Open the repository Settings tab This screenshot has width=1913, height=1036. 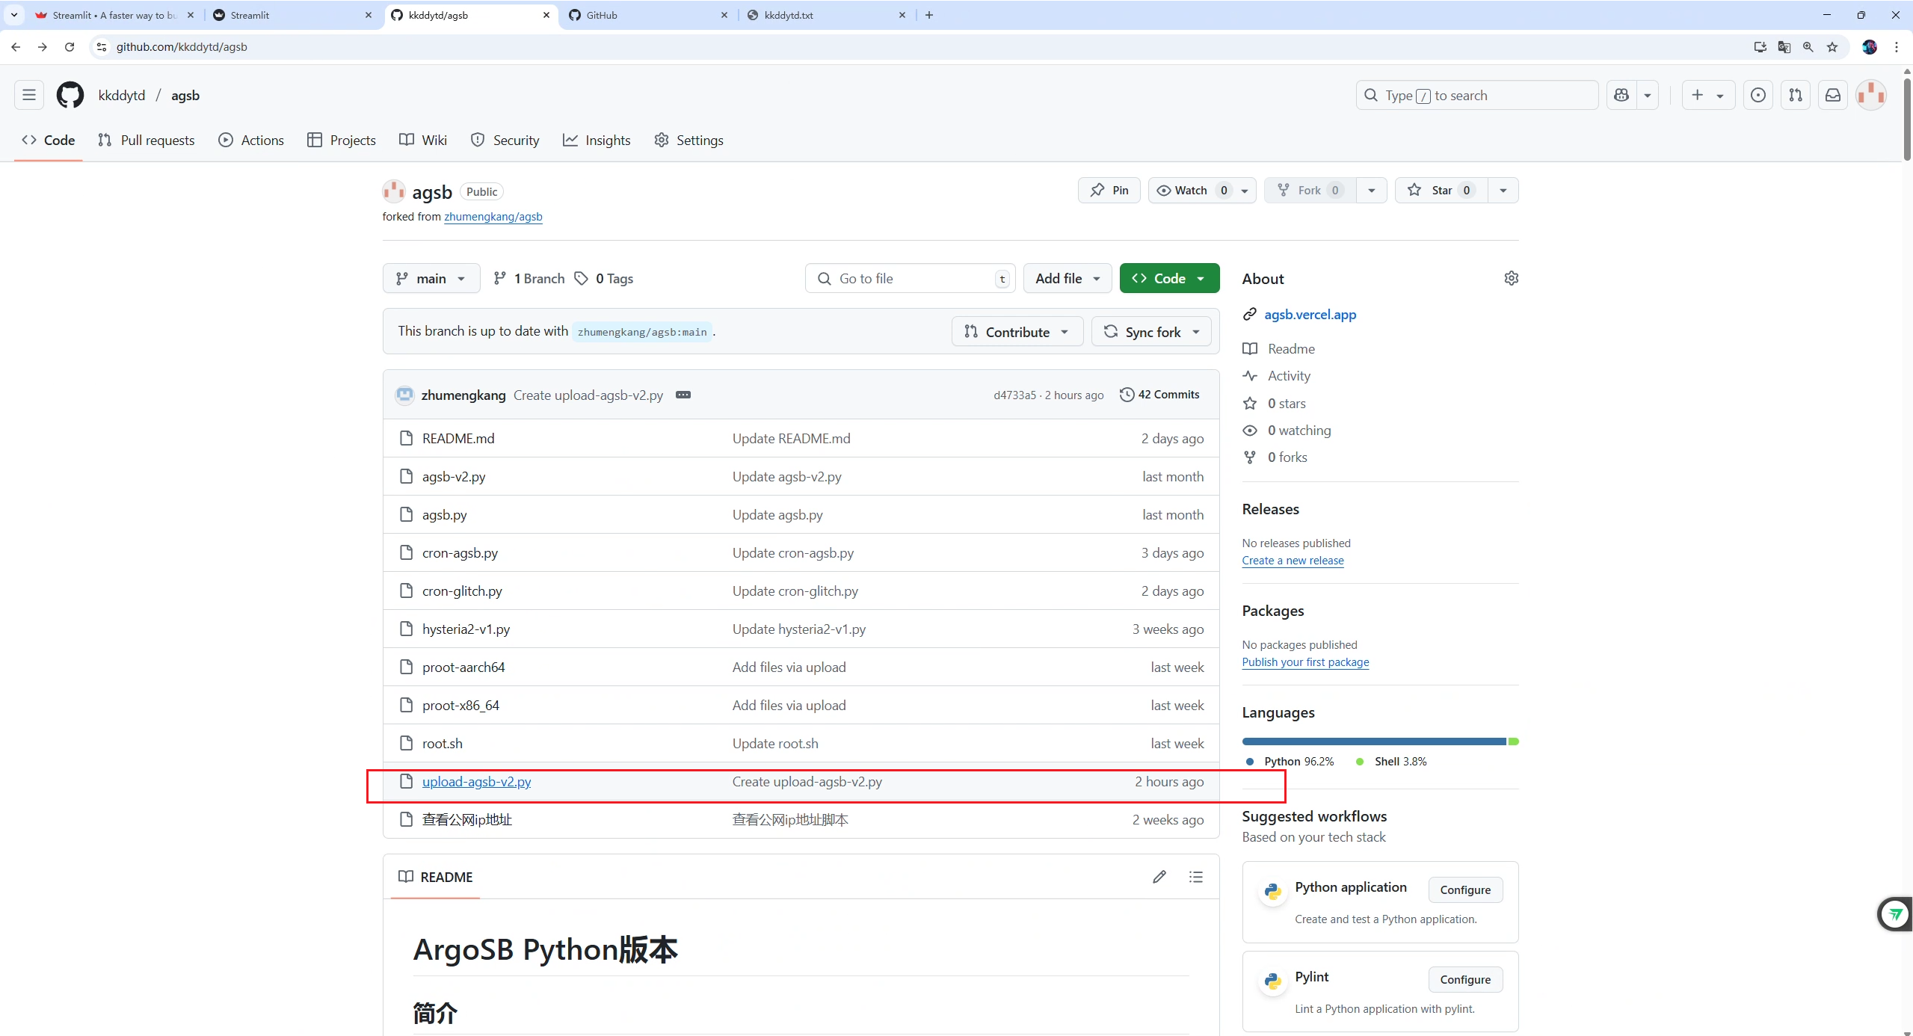689,140
